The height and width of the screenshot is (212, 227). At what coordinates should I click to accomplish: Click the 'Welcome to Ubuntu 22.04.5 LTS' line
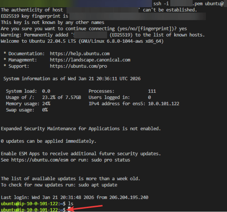tap(41, 41)
